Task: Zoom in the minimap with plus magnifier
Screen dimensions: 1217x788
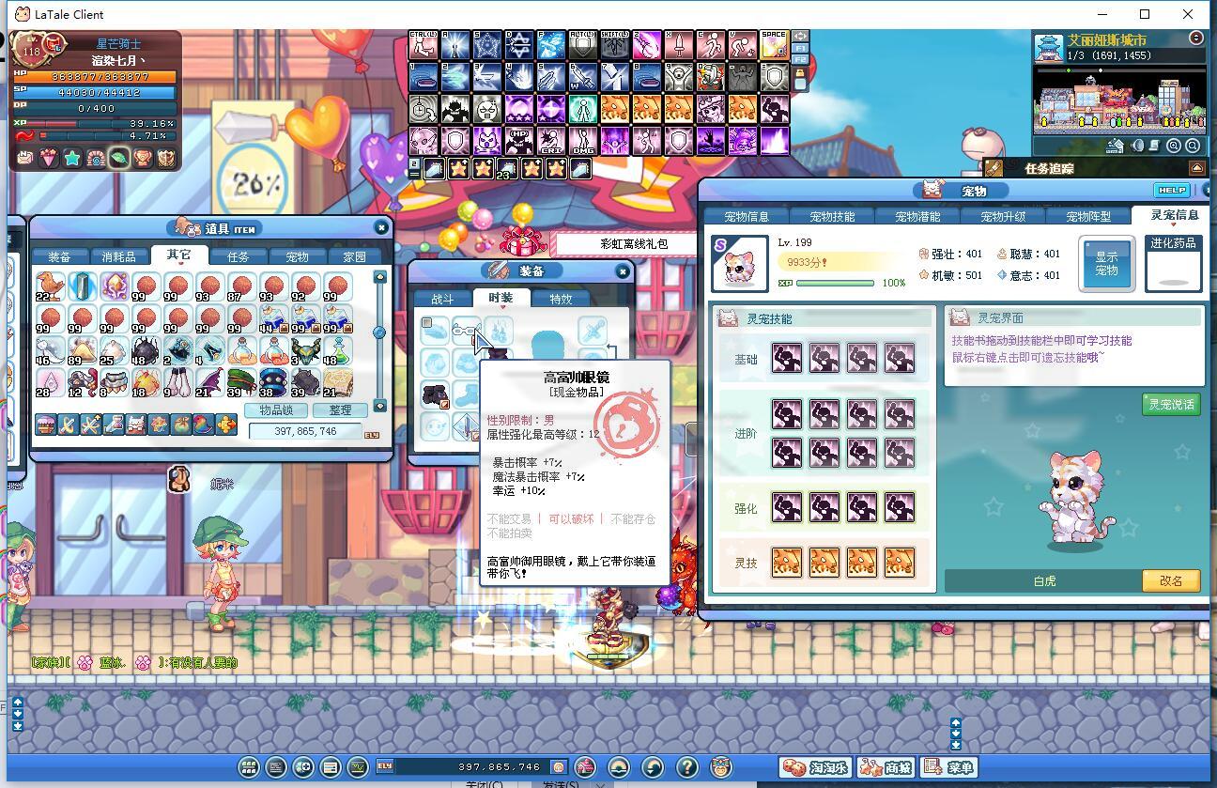Action: [1174, 146]
